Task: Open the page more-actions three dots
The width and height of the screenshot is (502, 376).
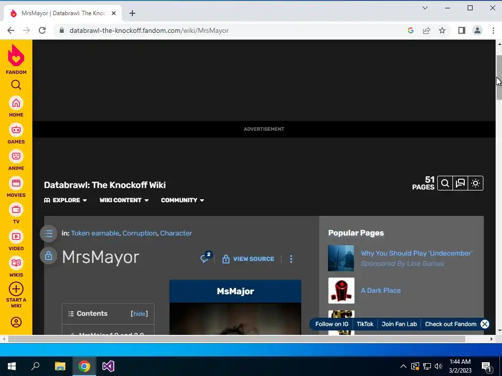Action: tap(291, 259)
